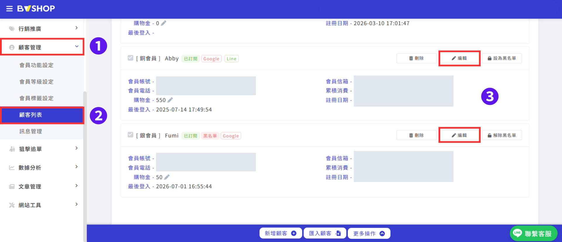Edit the 0 shopping credit pencil icon
This screenshot has width=562, height=242.
(x=163, y=23)
